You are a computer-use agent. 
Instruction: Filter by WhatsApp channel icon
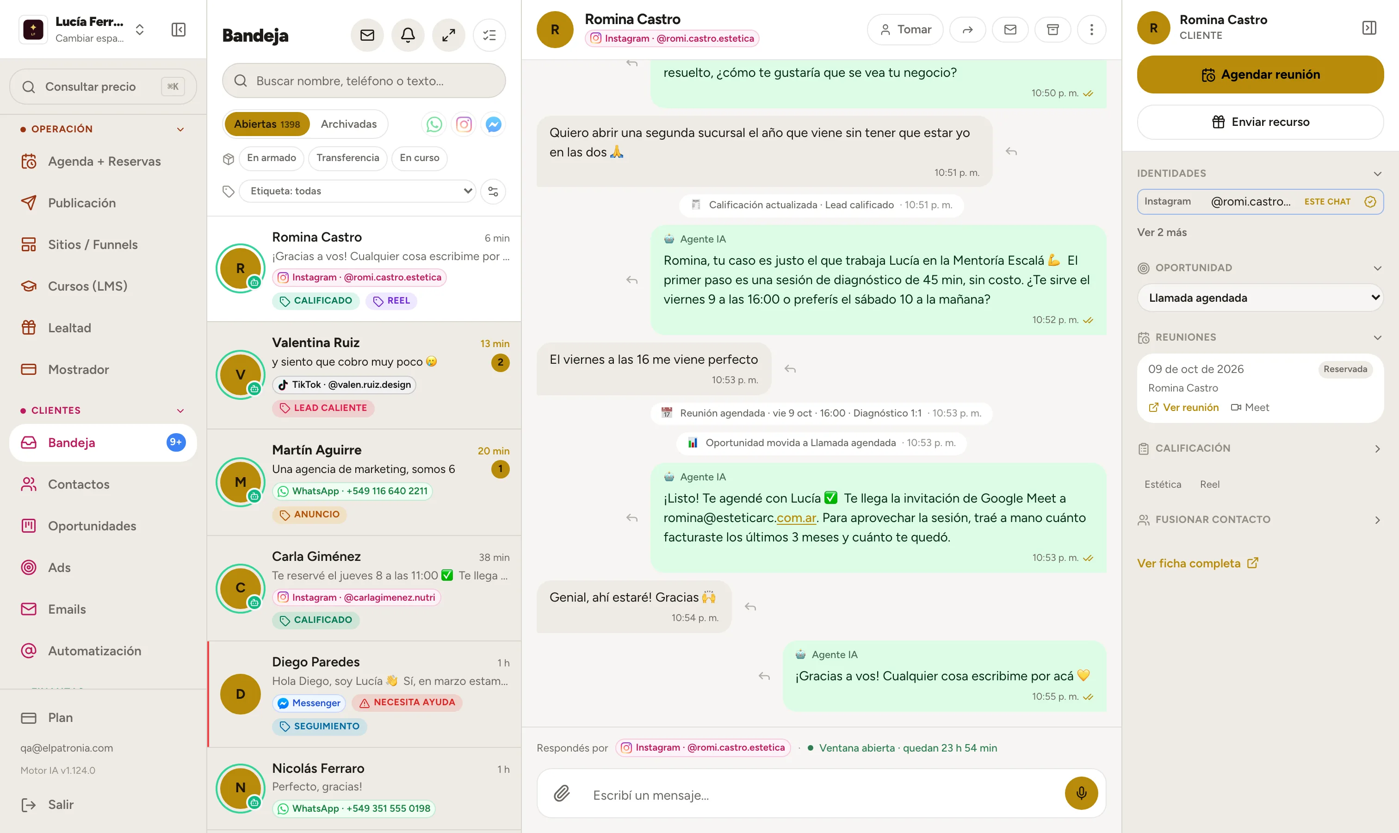pos(434,124)
